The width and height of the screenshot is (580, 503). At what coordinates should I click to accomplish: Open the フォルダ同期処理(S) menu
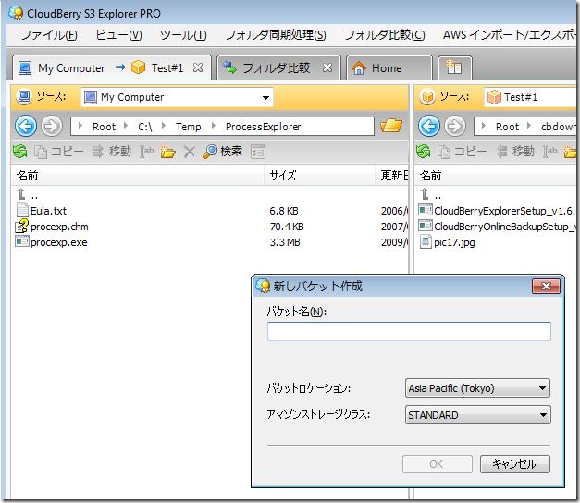[276, 35]
